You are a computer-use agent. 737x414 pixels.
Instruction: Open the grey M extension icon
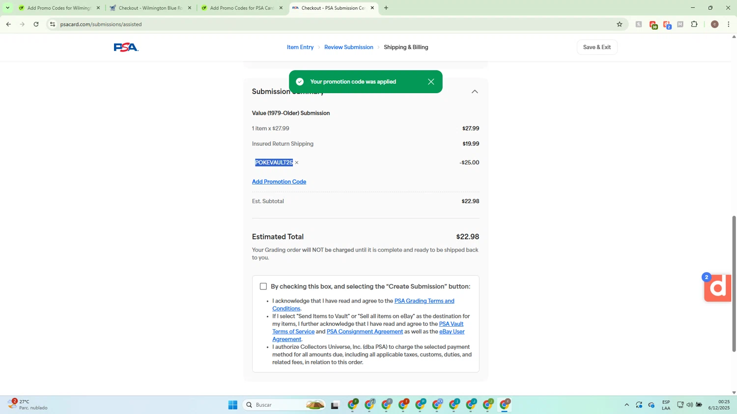click(680, 24)
